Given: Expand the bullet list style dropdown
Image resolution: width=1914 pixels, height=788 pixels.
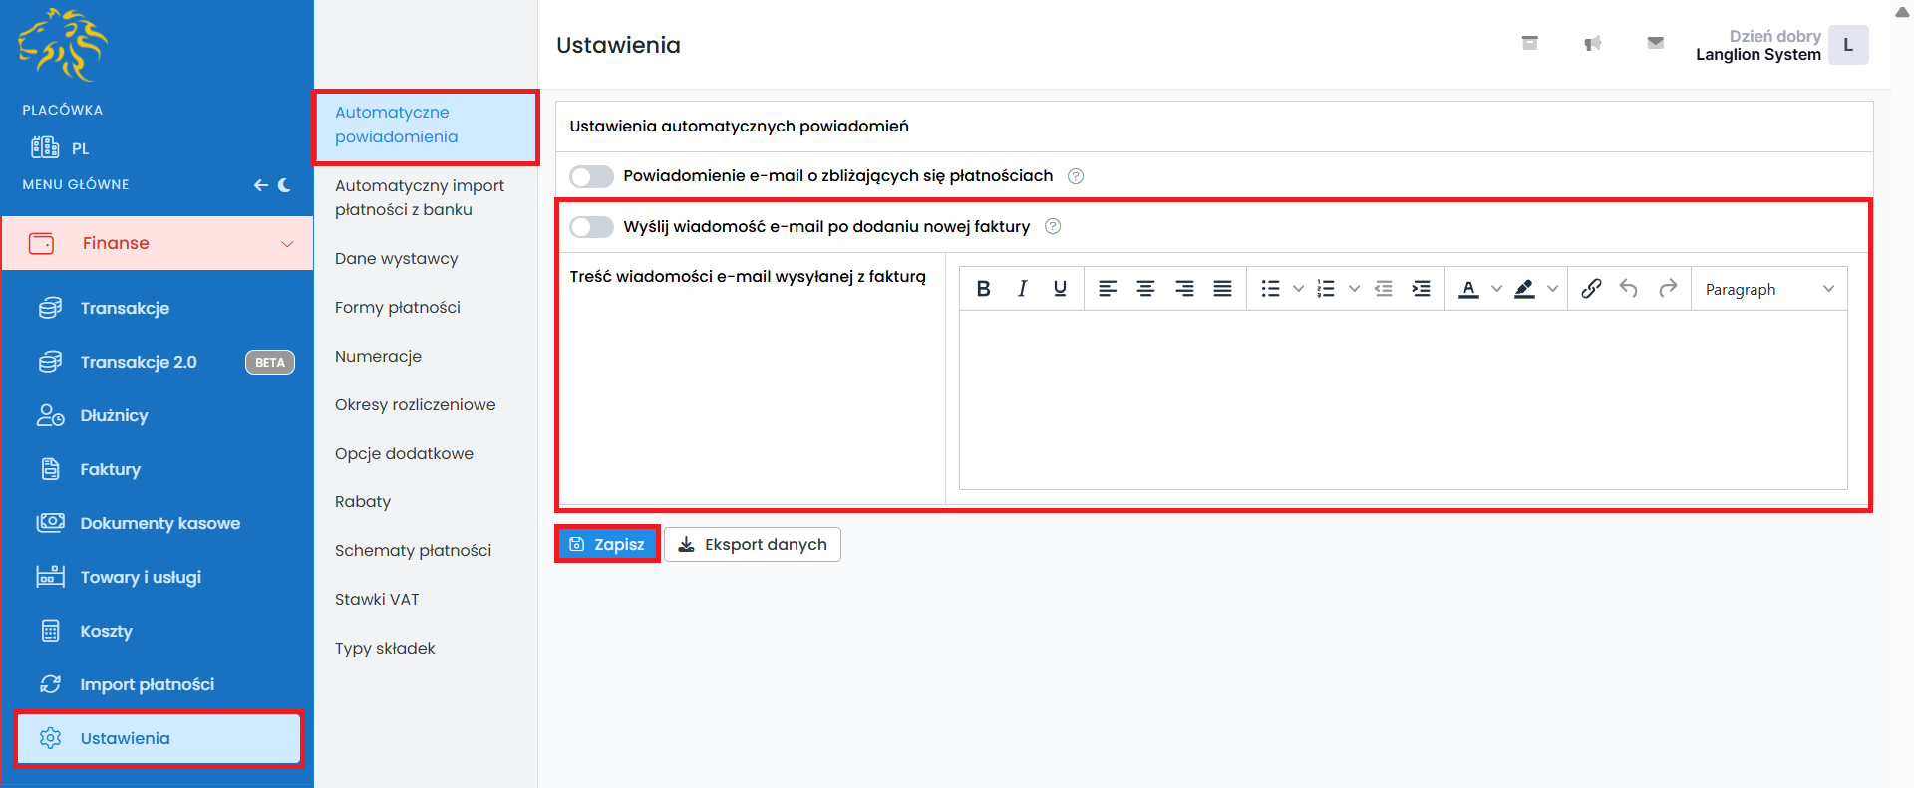Looking at the screenshot, I should click(x=1298, y=289).
